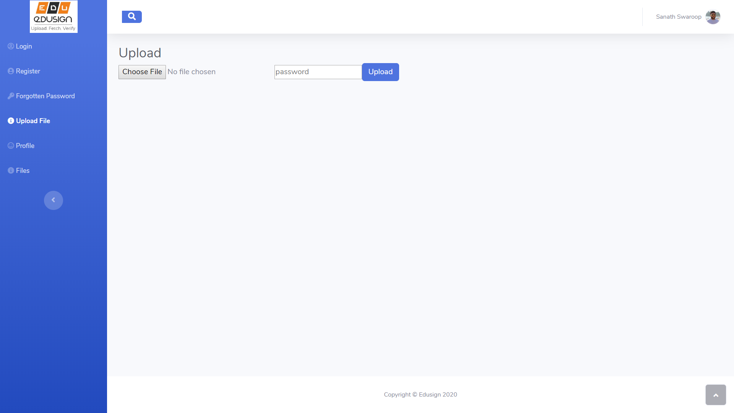
Task: Click the key icon beside Forgotten Password
Action: tap(11, 96)
